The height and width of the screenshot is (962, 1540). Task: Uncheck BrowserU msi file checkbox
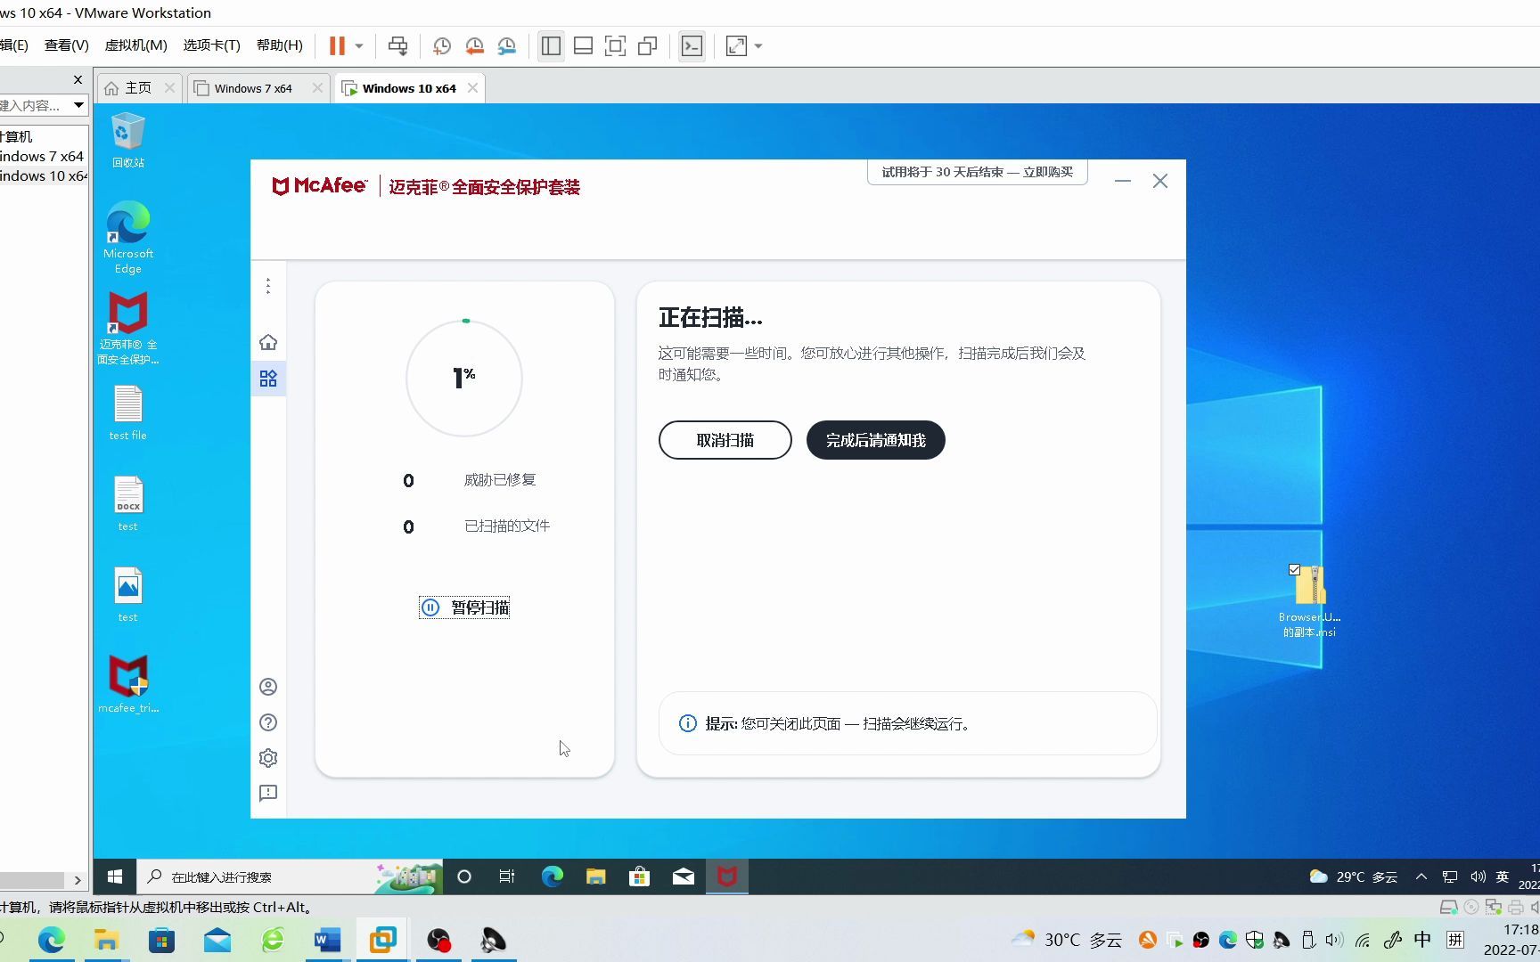point(1295,570)
